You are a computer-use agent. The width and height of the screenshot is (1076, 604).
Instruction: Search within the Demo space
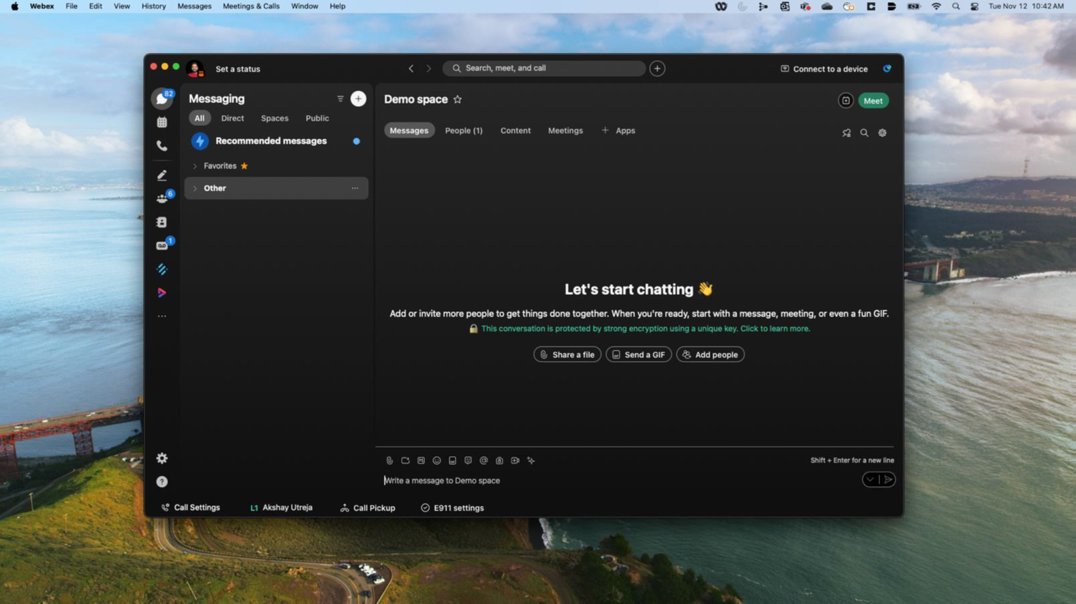coord(865,132)
